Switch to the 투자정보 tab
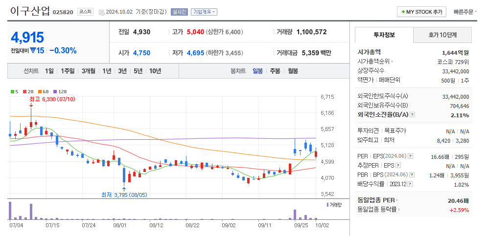Viewport: 486px width, 236px height. [x=384, y=35]
